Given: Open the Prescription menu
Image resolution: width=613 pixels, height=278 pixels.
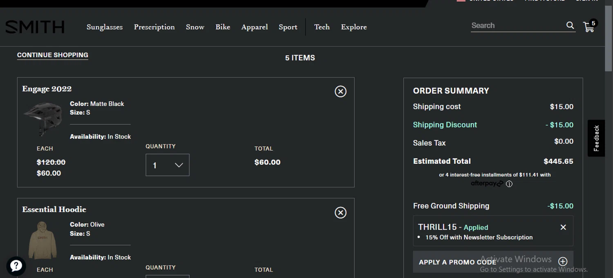Looking at the screenshot, I should 154,27.
